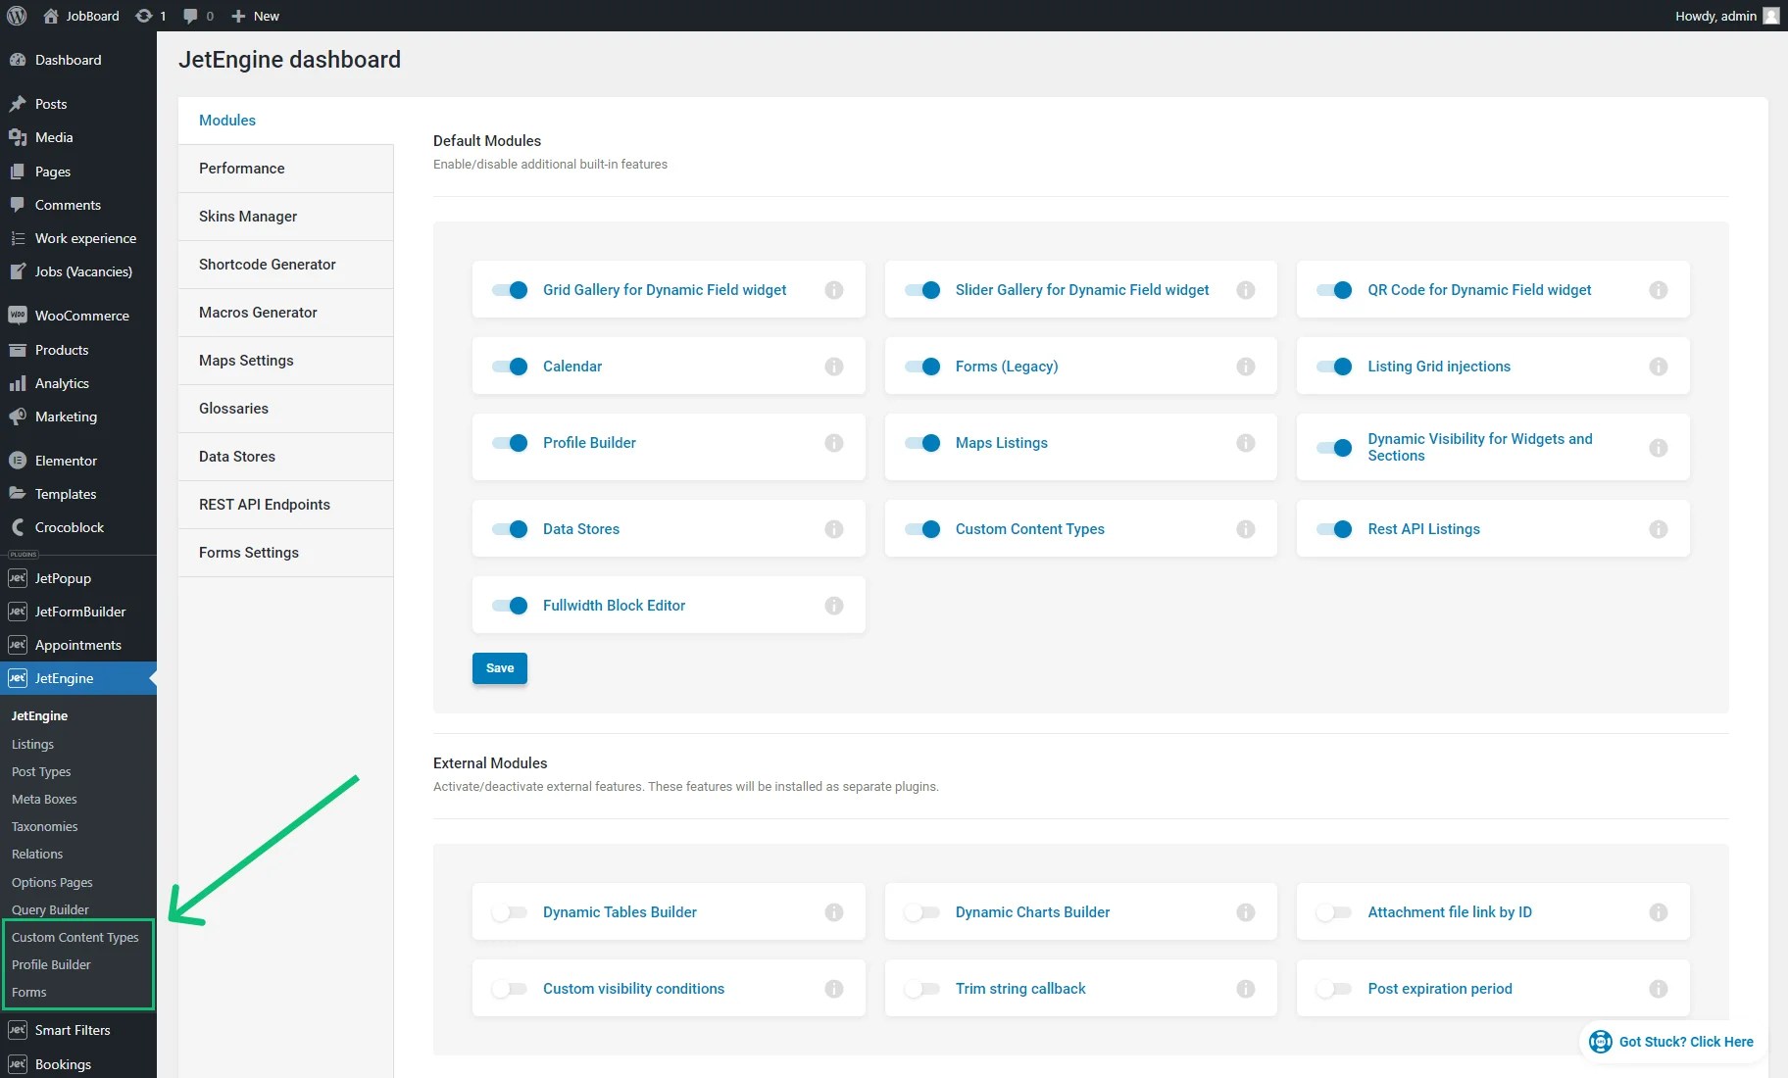Select Custom Content Types in the highlighted menu
Image resolution: width=1788 pixels, height=1078 pixels.
74,937
